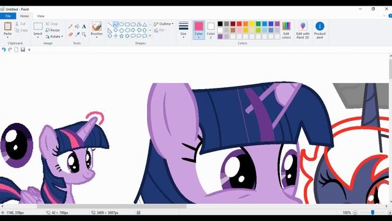Switch to the View ribbon tab
Viewport: 392px width, 221px height.
tap(41, 16)
